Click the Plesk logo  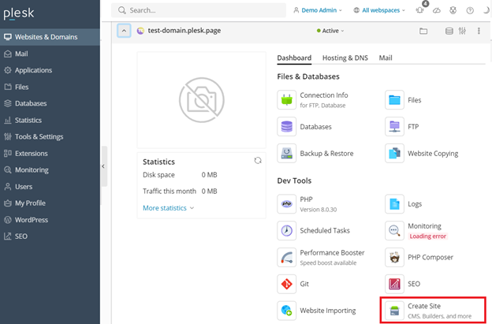pos(19,13)
